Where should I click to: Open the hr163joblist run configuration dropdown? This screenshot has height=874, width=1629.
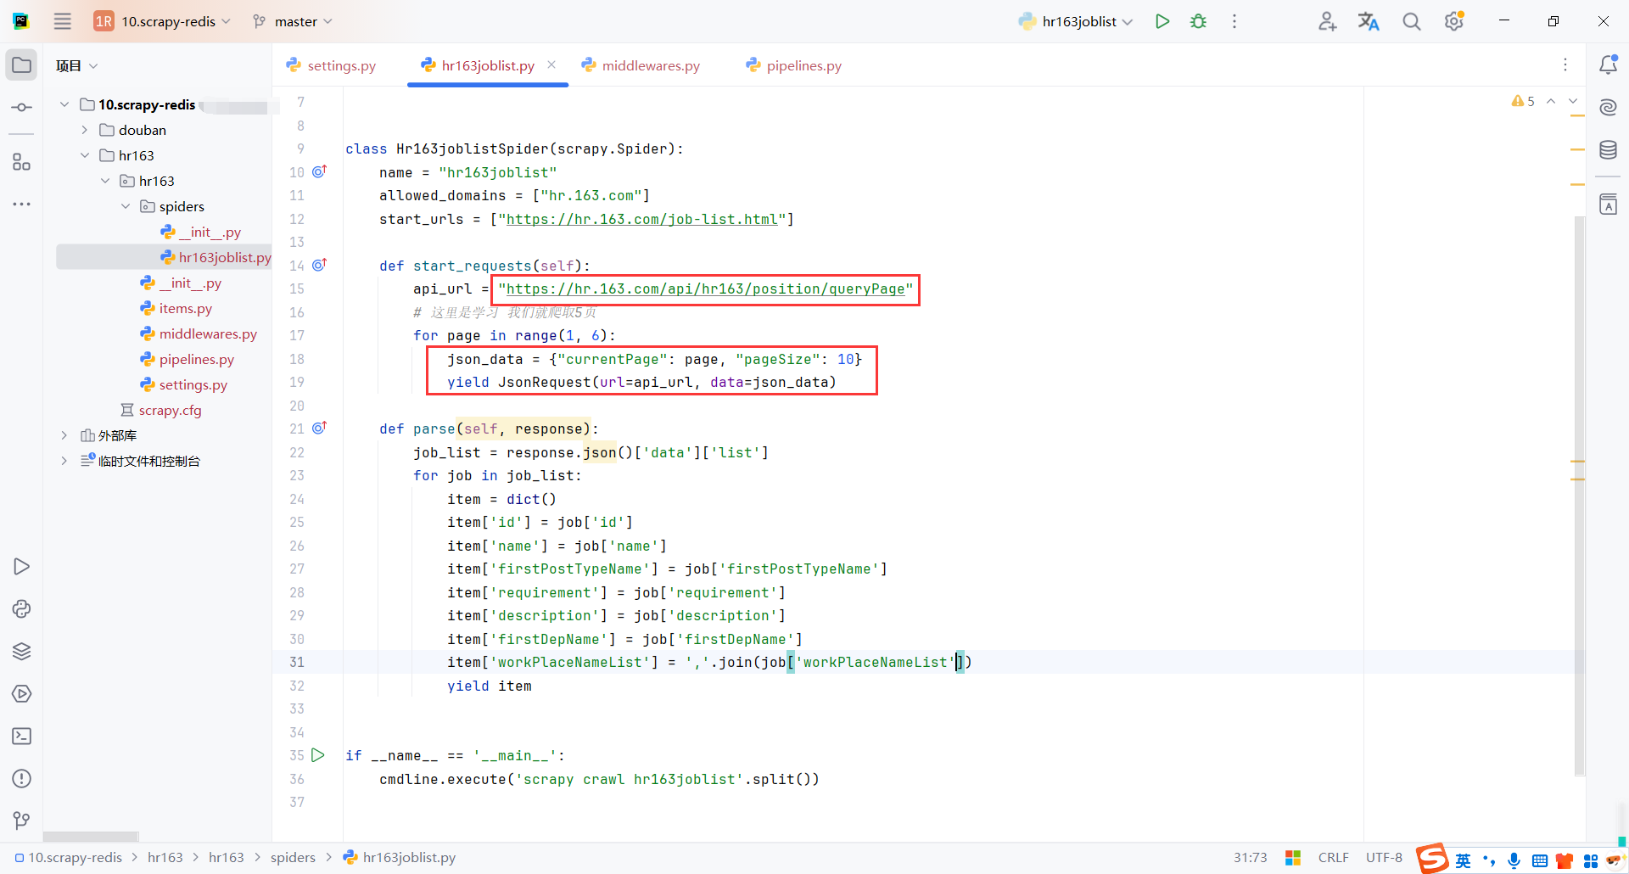[1076, 21]
